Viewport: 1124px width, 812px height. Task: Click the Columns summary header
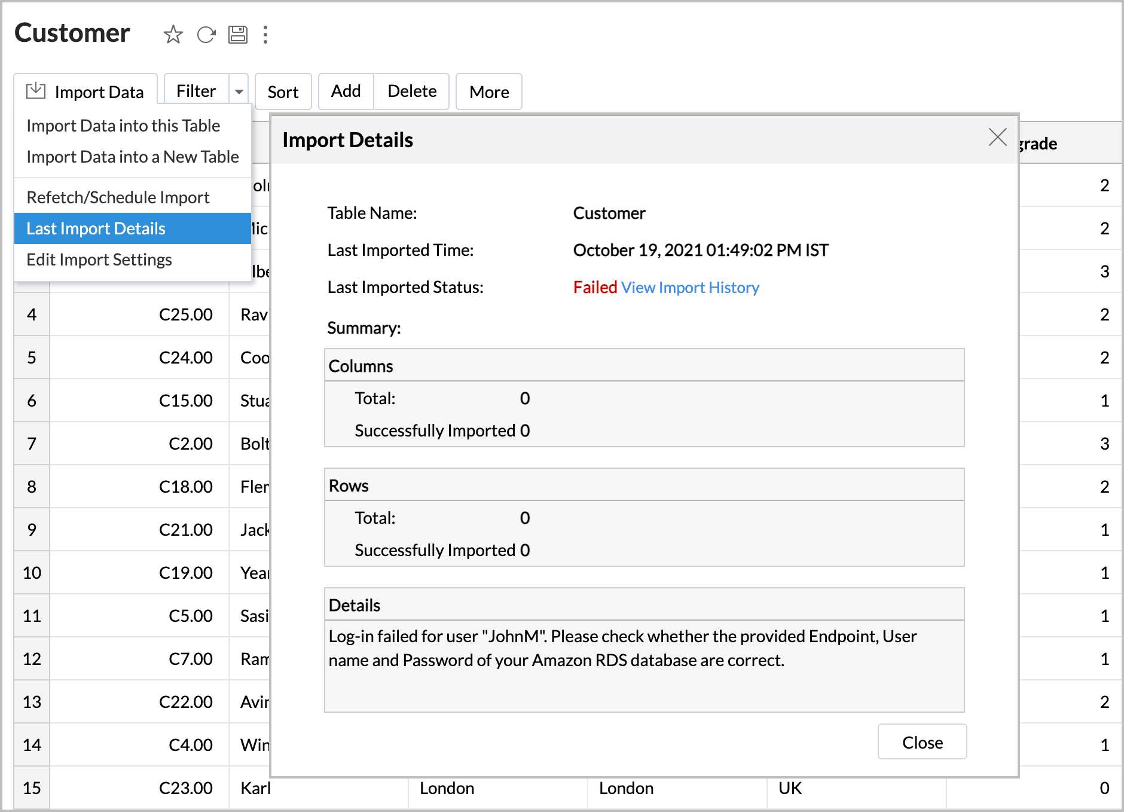(x=644, y=365)
